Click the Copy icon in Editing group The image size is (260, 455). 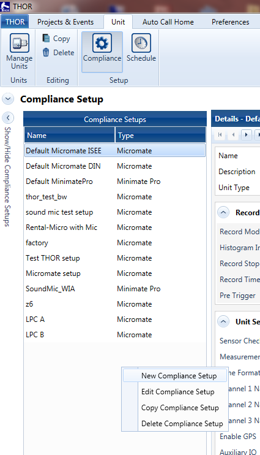(46, 38)
